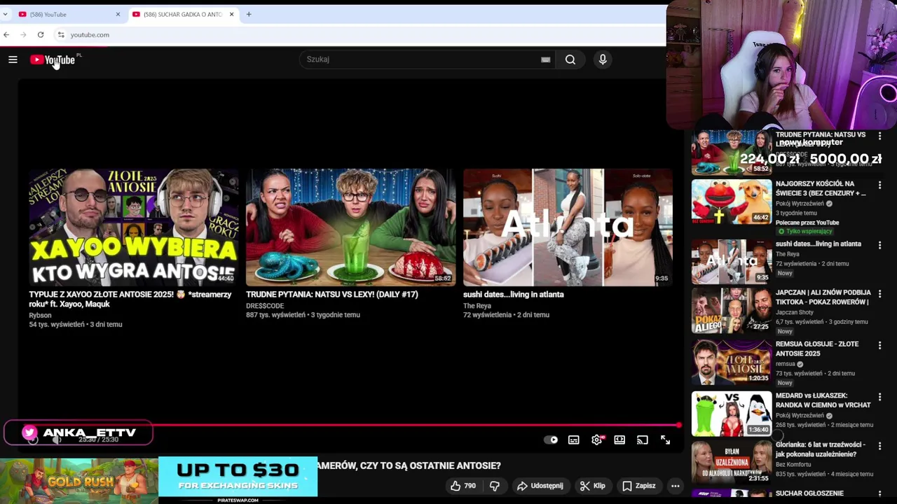This screenshot has height=504, width=897.
Task: Open player settings gear
Action: pyautogui.click(x=597, y=440)
